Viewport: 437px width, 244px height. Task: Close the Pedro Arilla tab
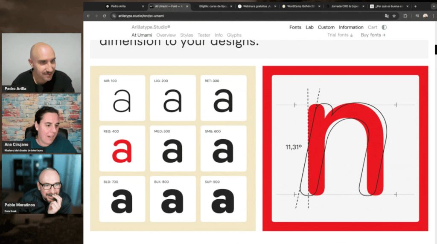click(143, 6)
